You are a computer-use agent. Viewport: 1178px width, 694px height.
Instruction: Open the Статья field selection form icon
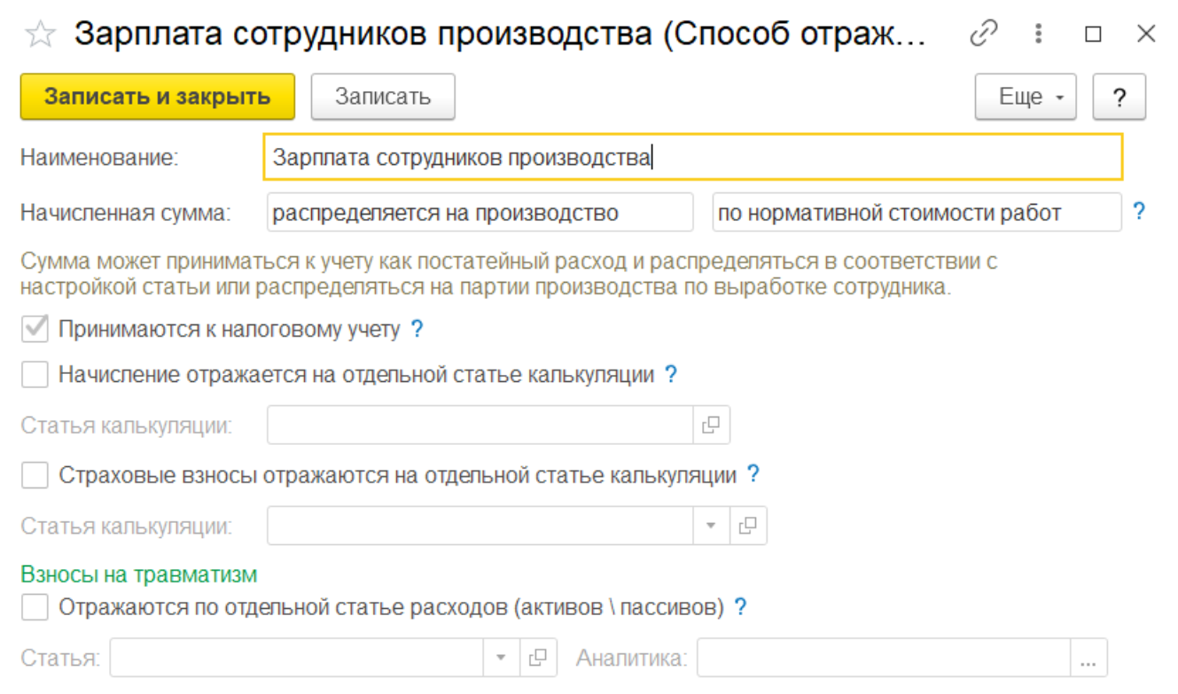(537, 659)
